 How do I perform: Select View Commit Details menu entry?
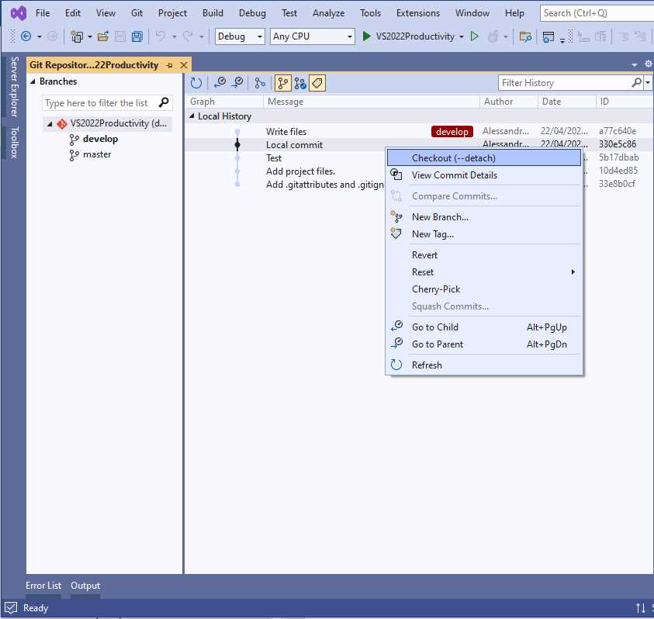(484, 175)
